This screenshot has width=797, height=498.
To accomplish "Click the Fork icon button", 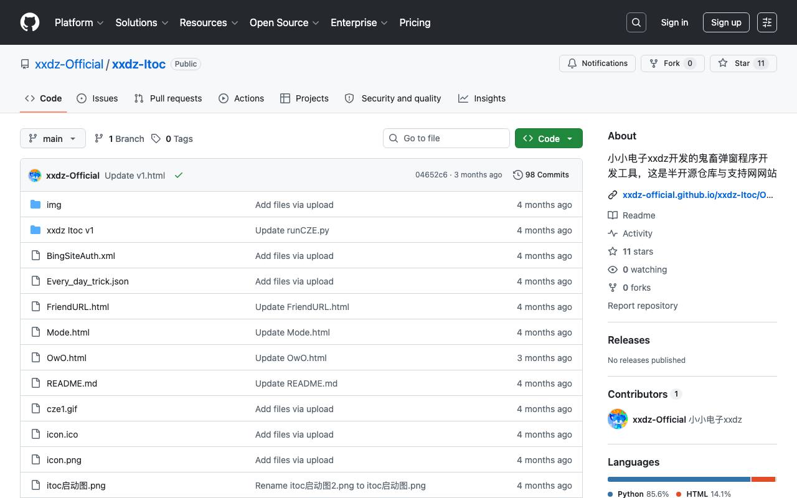I will pos(672,63).
